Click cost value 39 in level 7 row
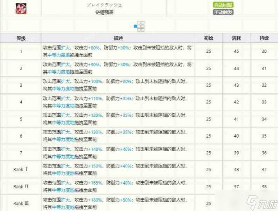Image resolution: width=278 pixels, height=211 pixels. pyautogui.click(x=236, y=153)
